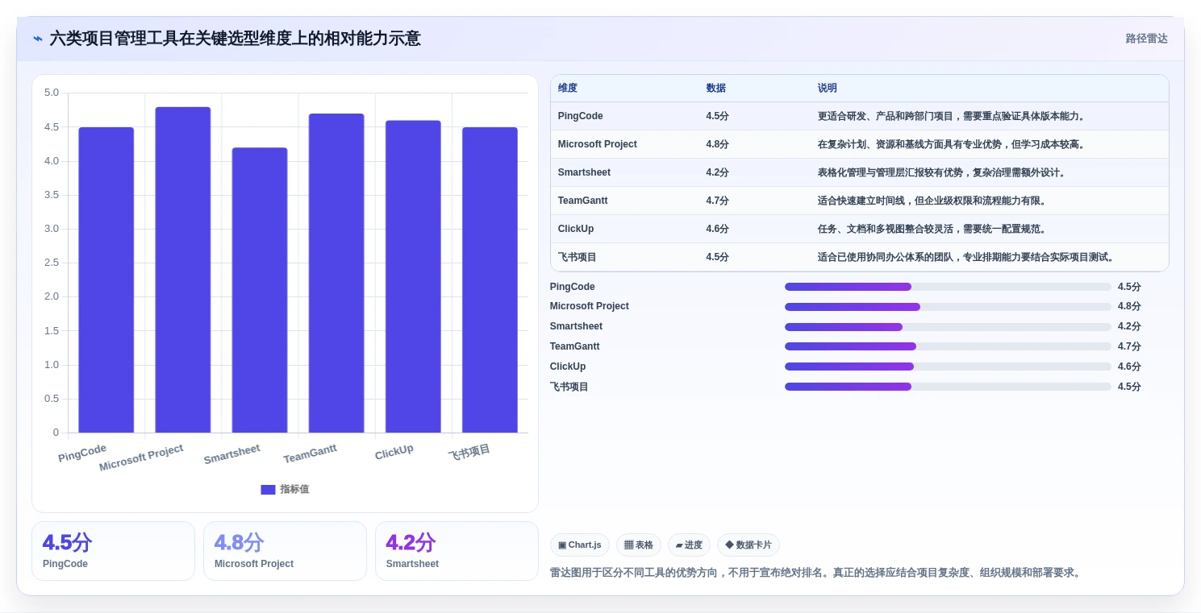Click the 路径雷达 label in header
This screenshot has width=1201, height=613.
coord(1146,39)
